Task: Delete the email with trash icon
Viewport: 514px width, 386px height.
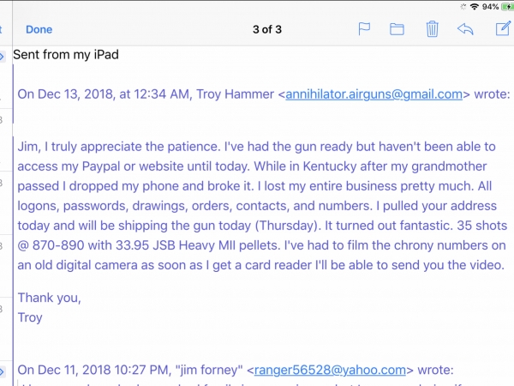Action: click(x=432, y=29)
